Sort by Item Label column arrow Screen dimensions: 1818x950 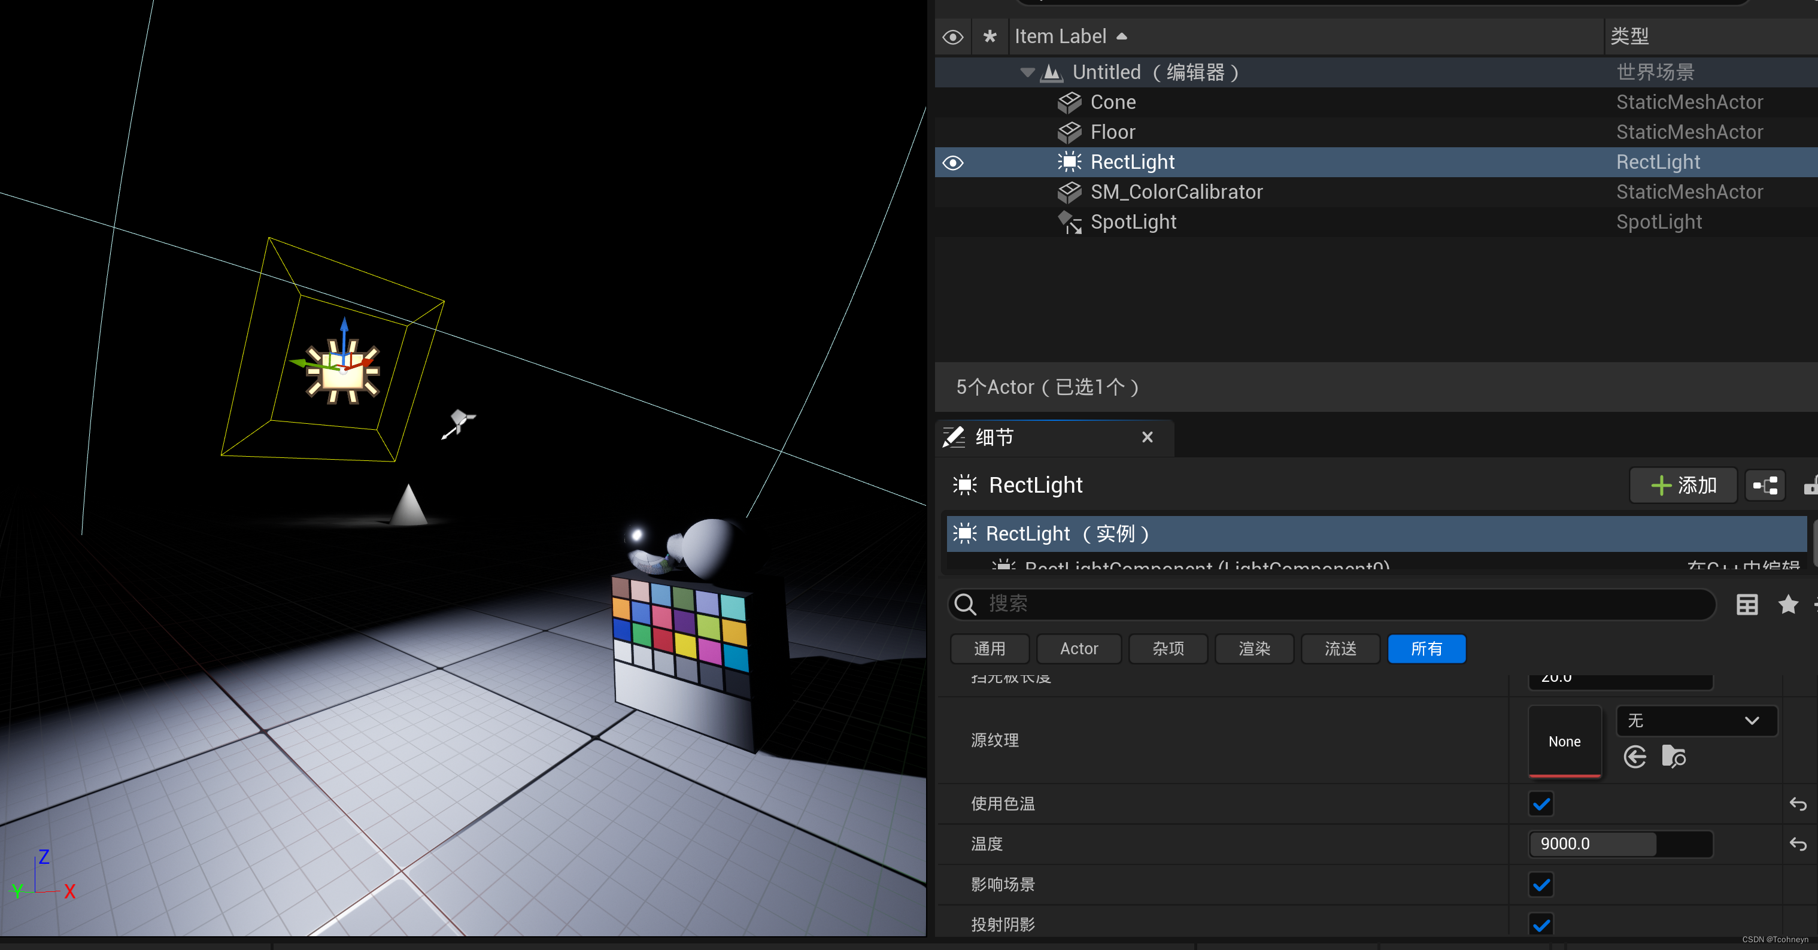point(1121,37)
